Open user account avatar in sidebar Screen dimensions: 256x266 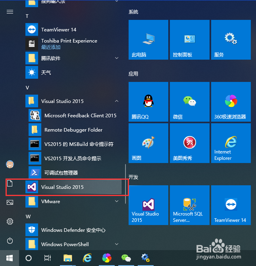[10, 164]
